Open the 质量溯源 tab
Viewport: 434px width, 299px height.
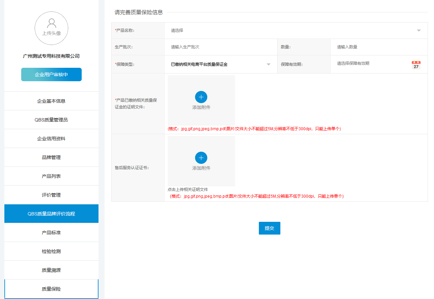point(51,270)
